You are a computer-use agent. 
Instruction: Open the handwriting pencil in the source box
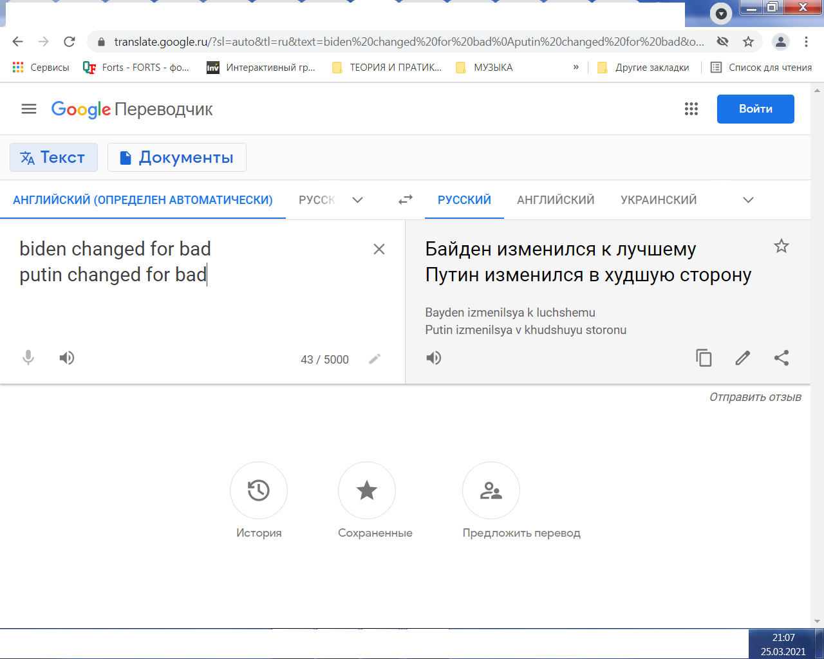coord(375,359)
